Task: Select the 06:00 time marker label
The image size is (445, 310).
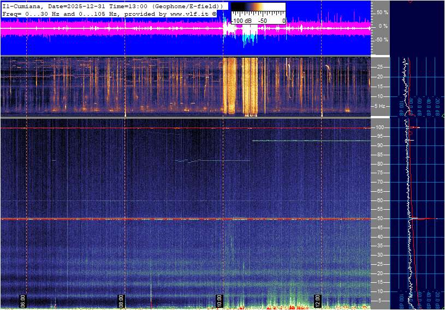Action: pyautogui.click(x=23, y=301)
